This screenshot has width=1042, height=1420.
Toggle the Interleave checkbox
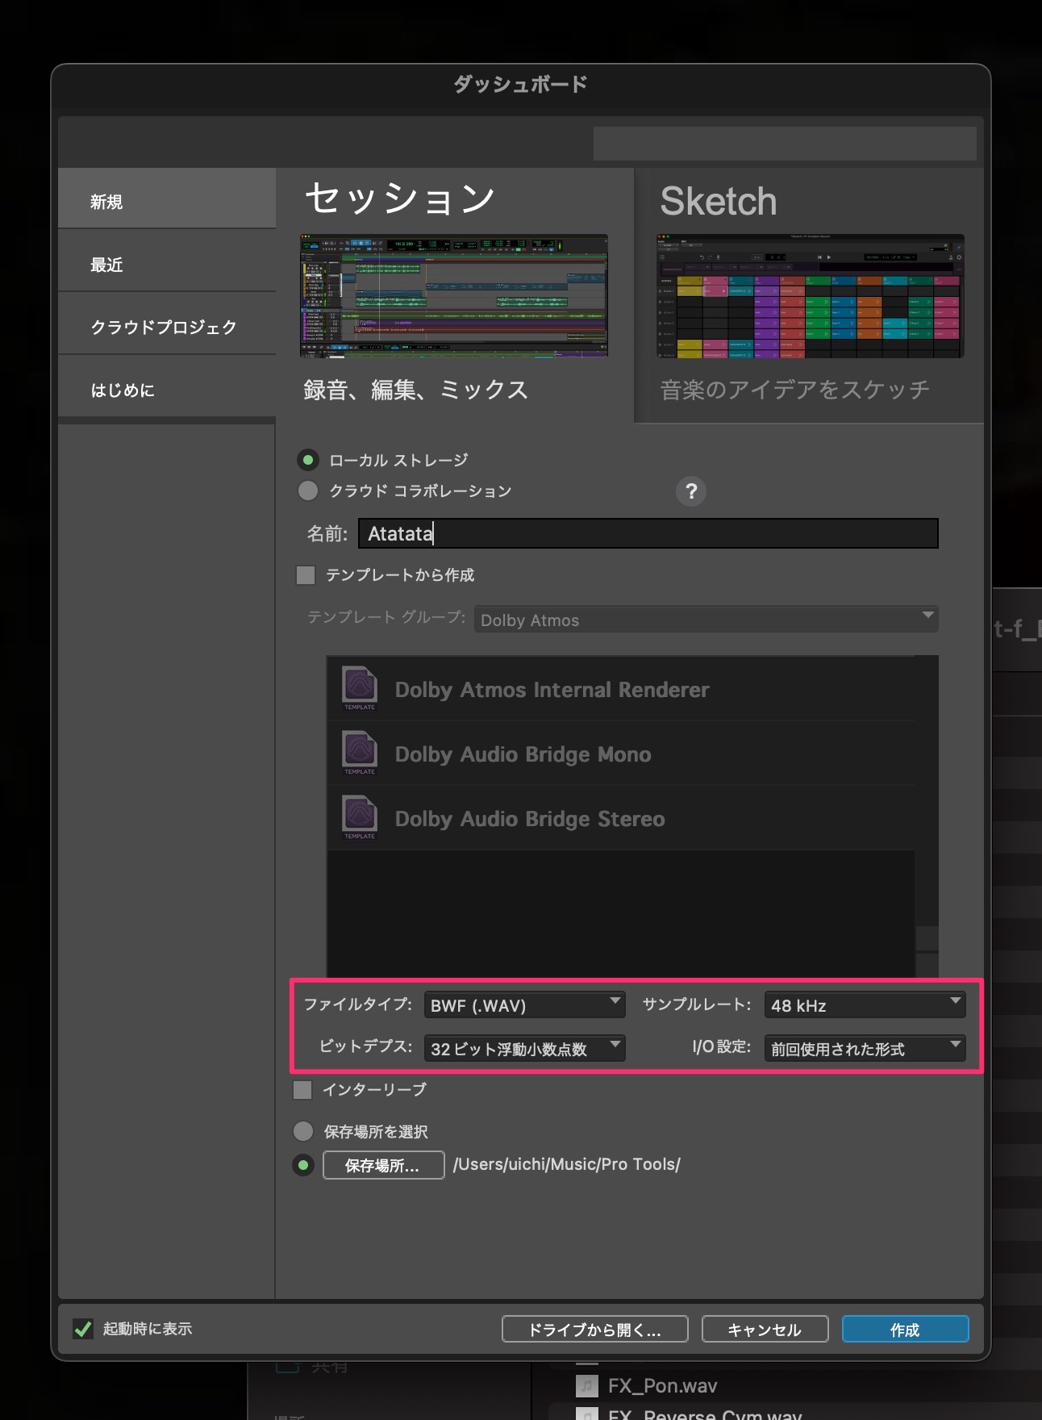click(x=302, y=1090)
